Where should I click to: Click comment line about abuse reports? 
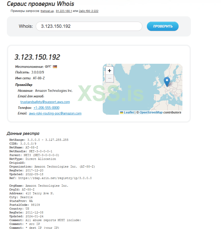point(45,220)
